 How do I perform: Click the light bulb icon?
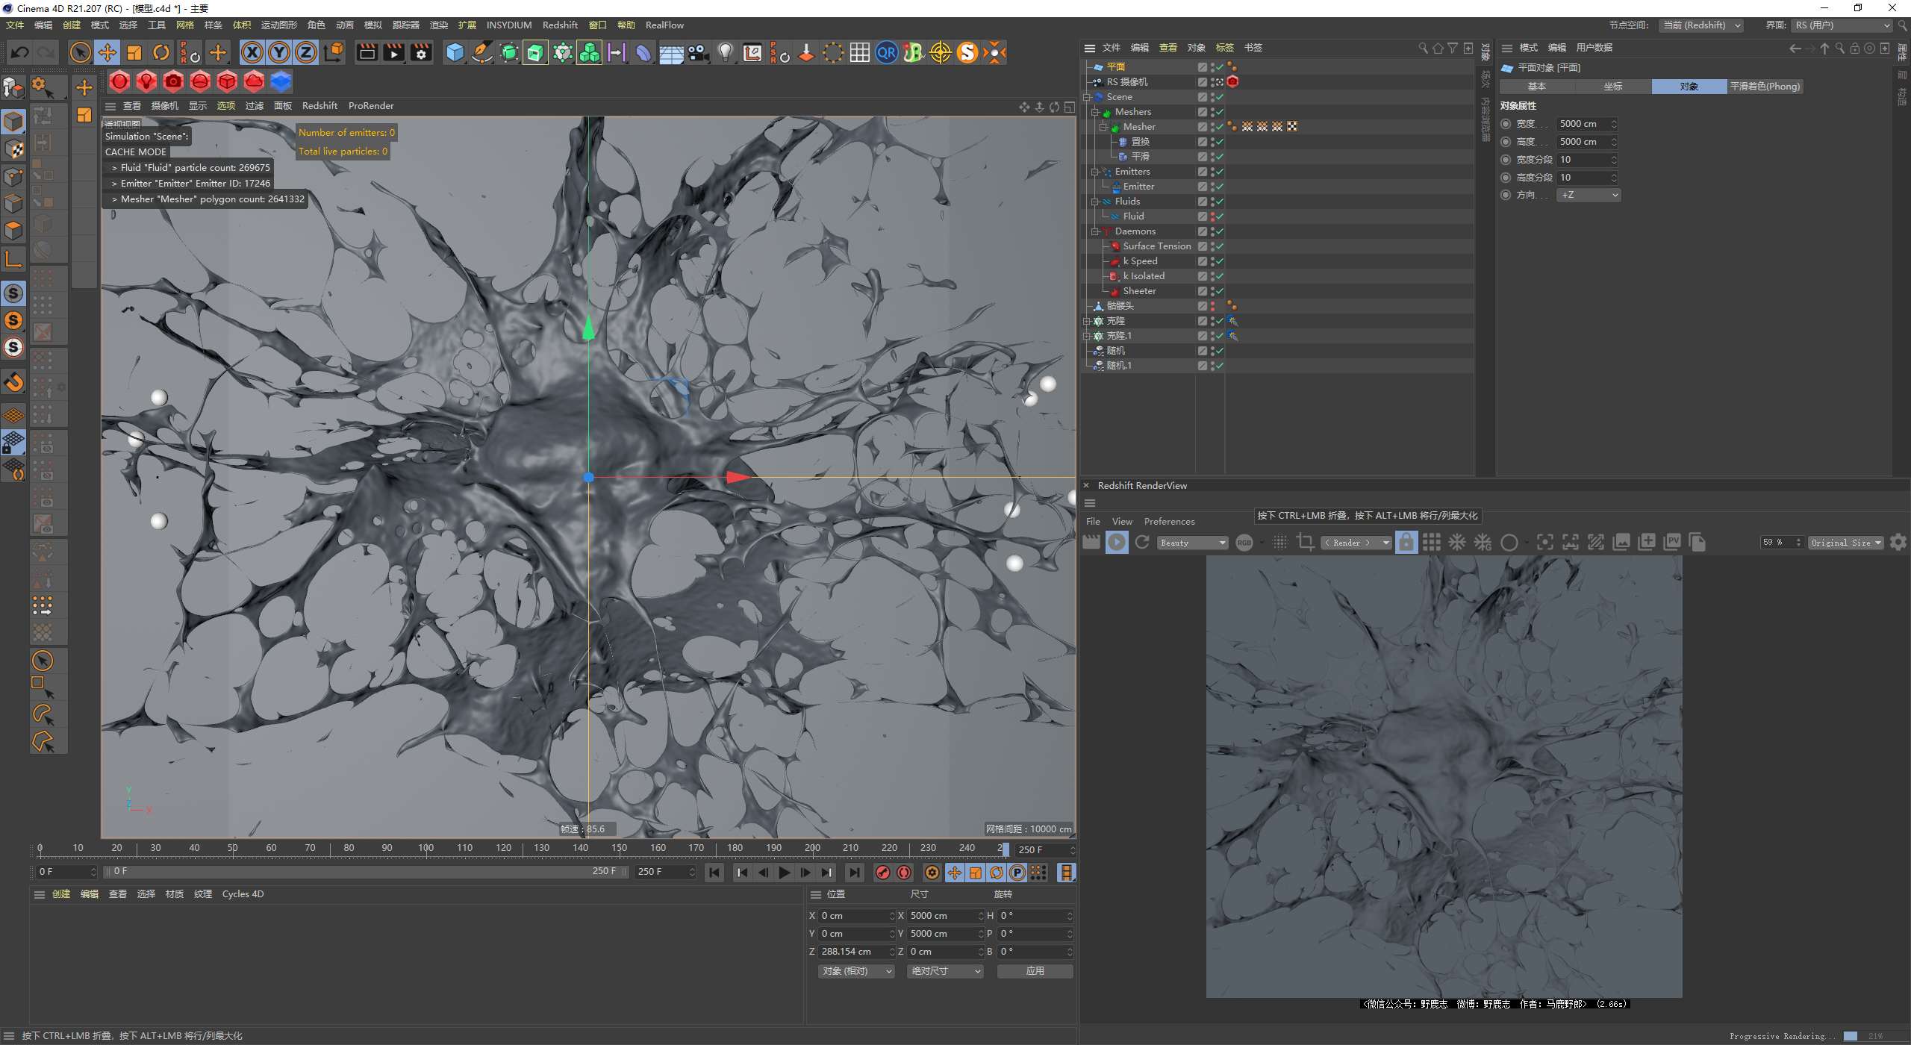(726, 52)
